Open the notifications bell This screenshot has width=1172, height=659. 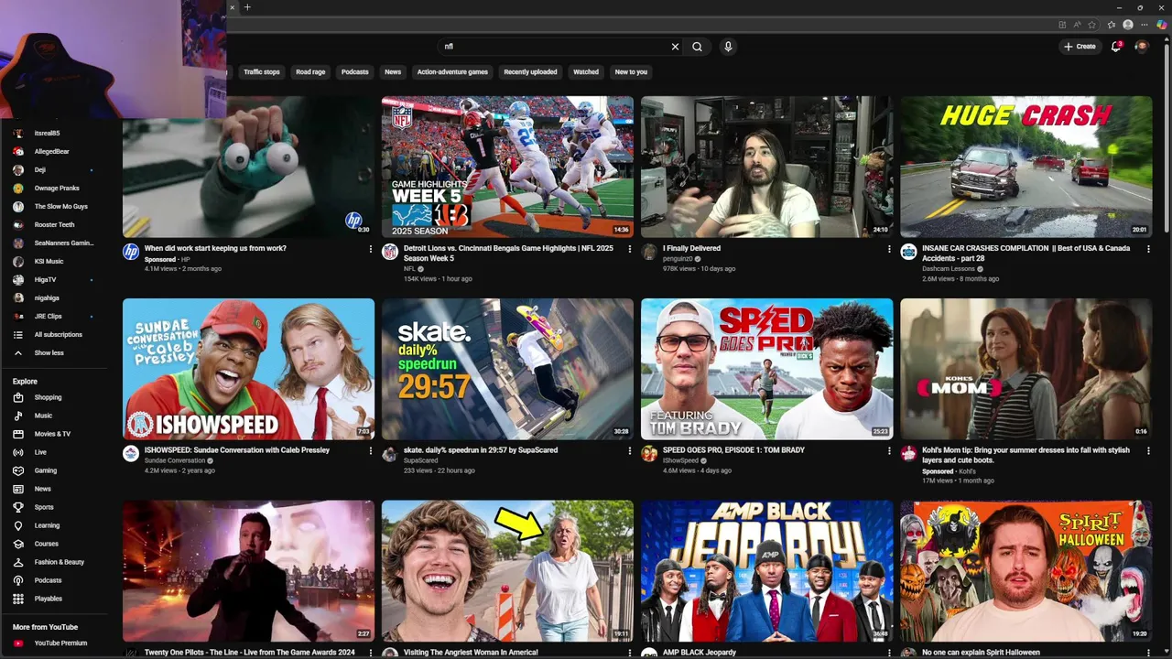point(1115,47)
